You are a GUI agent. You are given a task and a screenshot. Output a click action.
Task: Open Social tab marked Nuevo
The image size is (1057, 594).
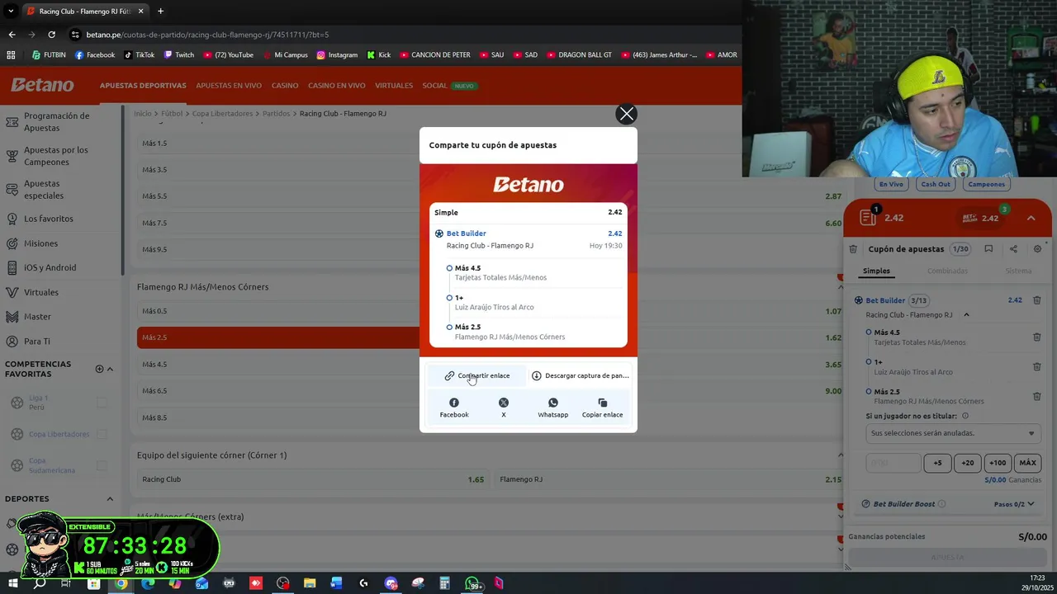click(448, 86)
